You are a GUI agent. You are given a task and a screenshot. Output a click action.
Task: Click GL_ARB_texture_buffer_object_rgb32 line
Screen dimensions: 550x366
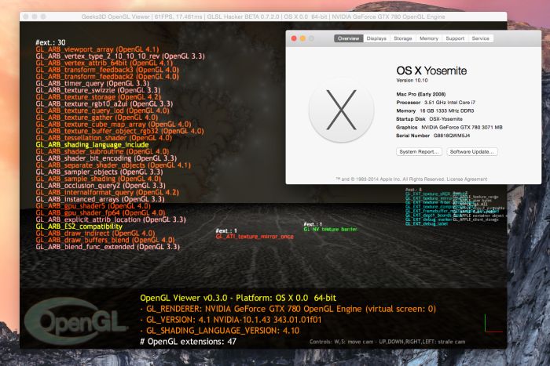(119, 131)
